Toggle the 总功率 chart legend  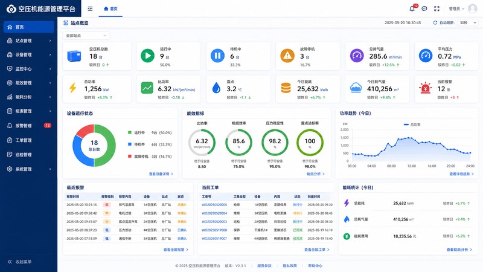[412, 125]
